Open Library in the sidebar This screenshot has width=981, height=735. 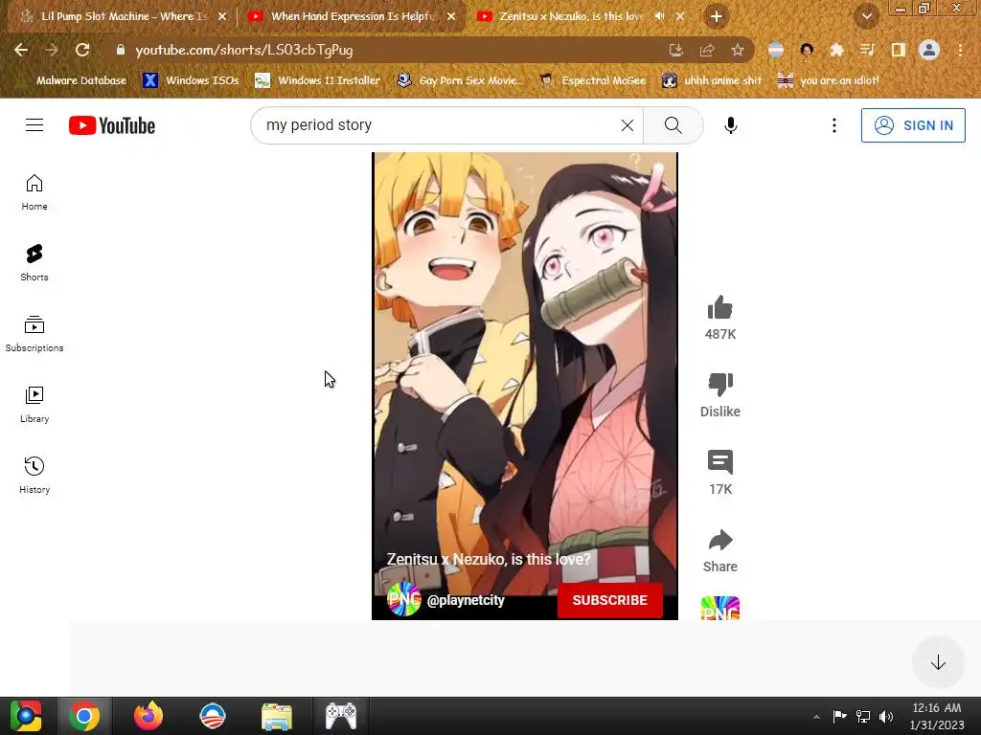click(34, 405)
